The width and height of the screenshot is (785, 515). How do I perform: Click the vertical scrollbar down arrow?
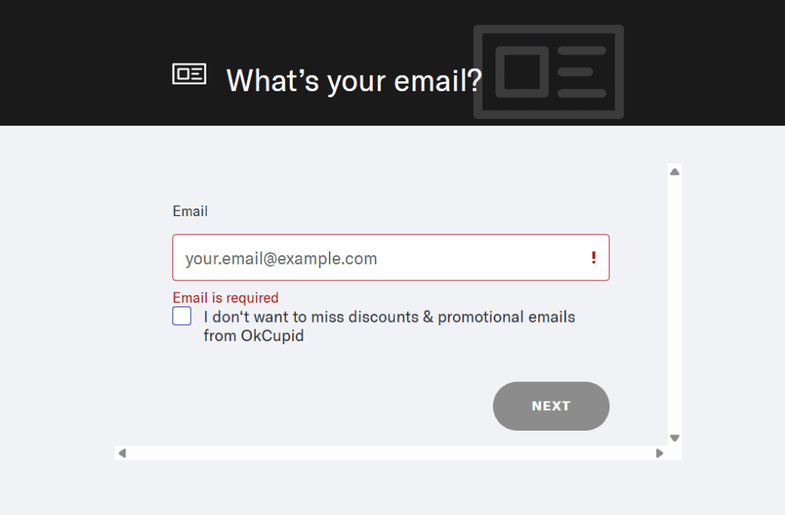675,438
